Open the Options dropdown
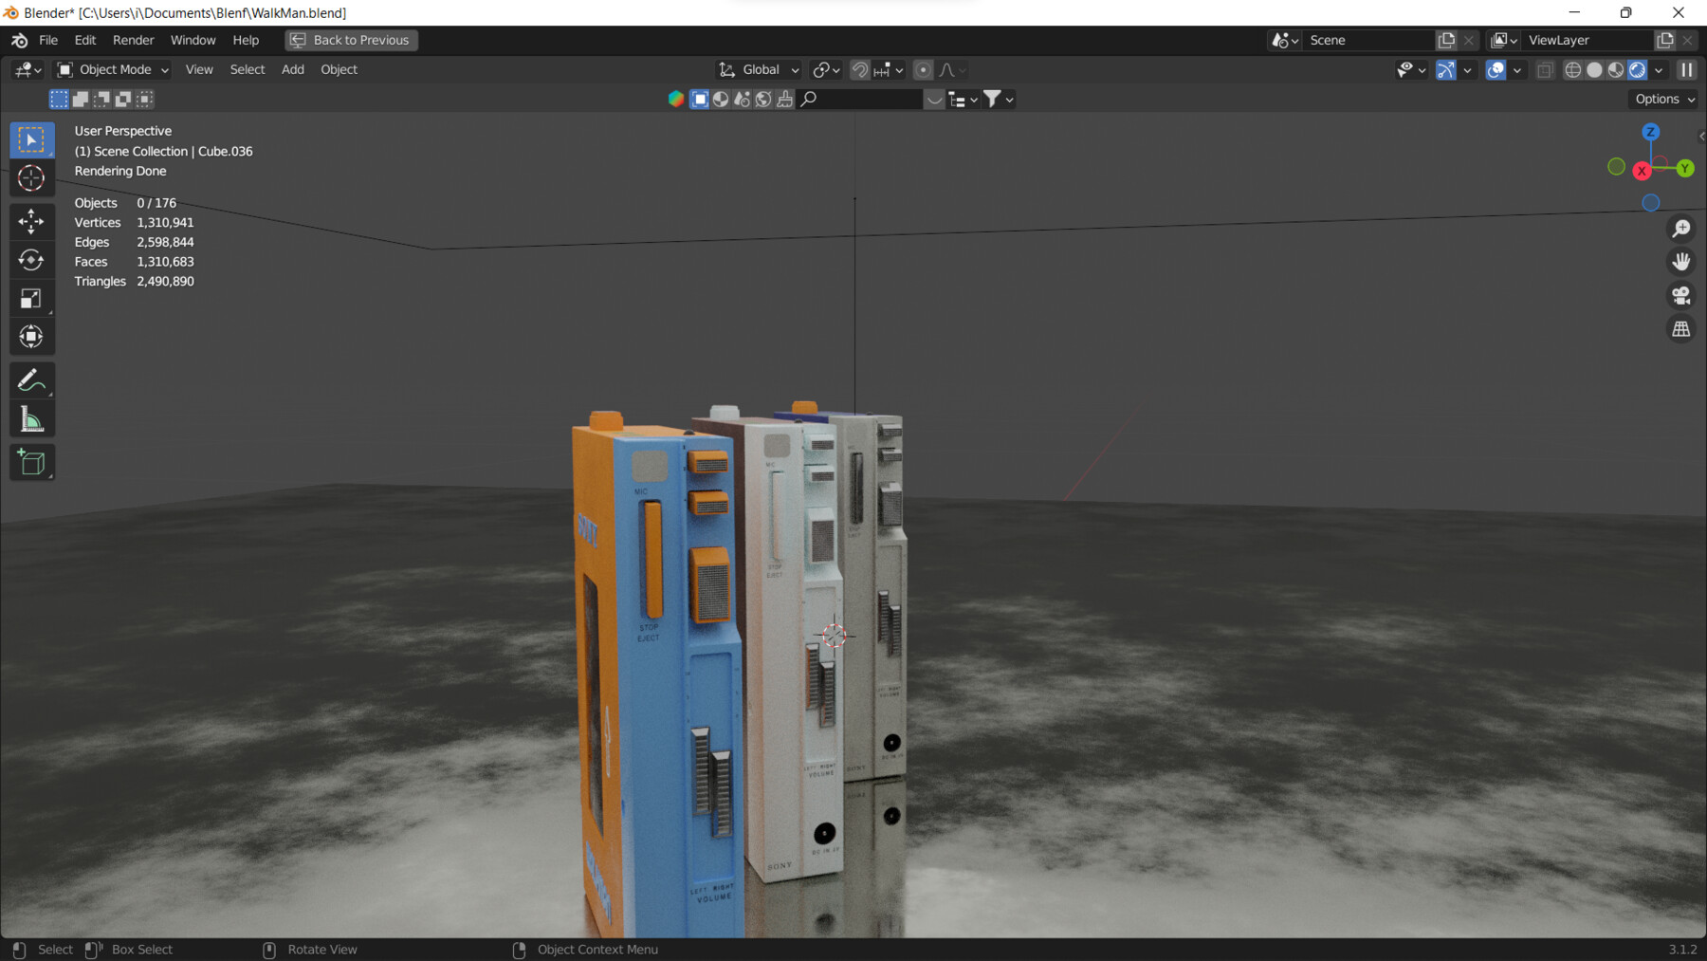 pos(1661,99)
